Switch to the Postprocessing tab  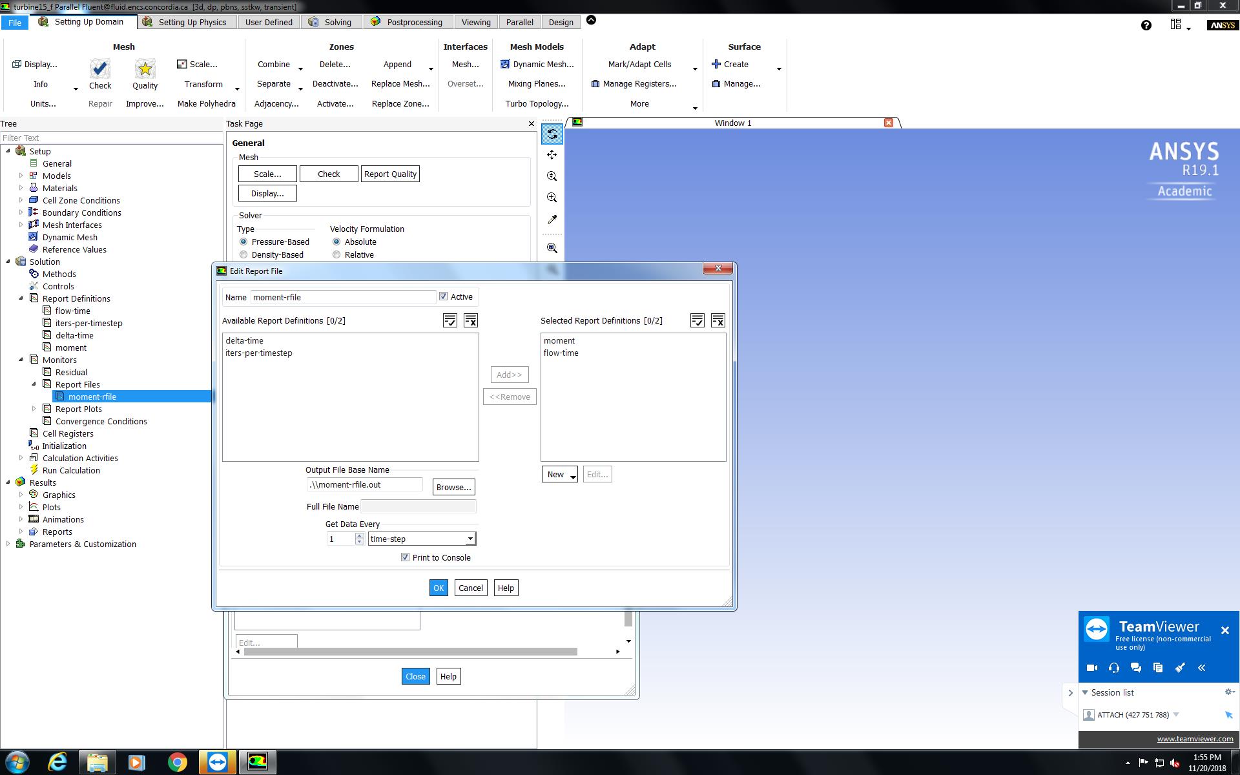tap(414, 22)
